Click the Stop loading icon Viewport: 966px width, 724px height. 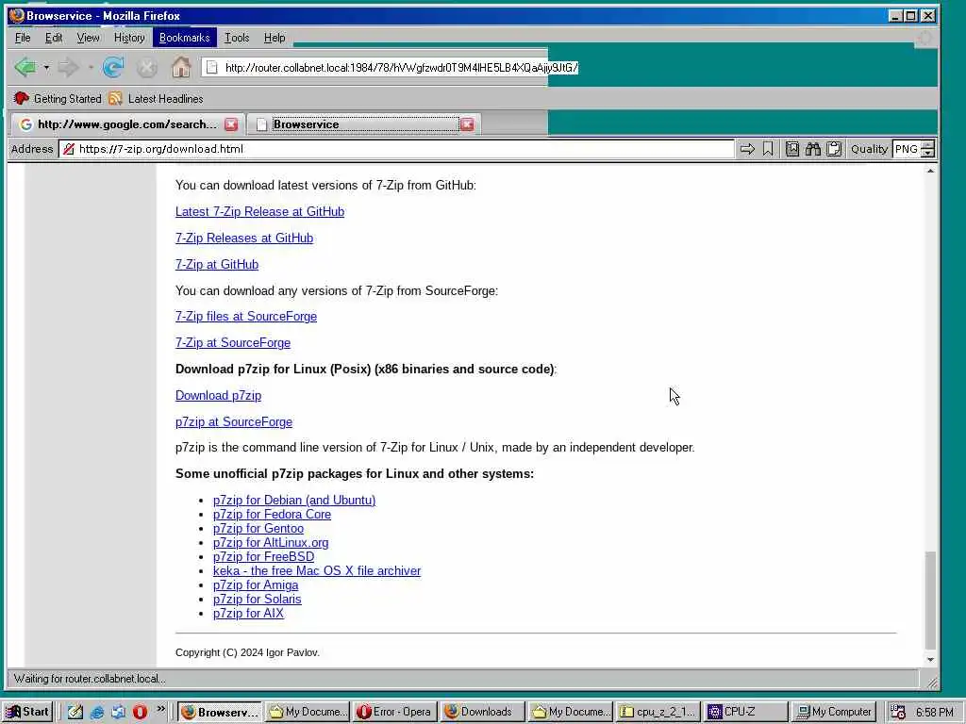(x=146, y=68)
